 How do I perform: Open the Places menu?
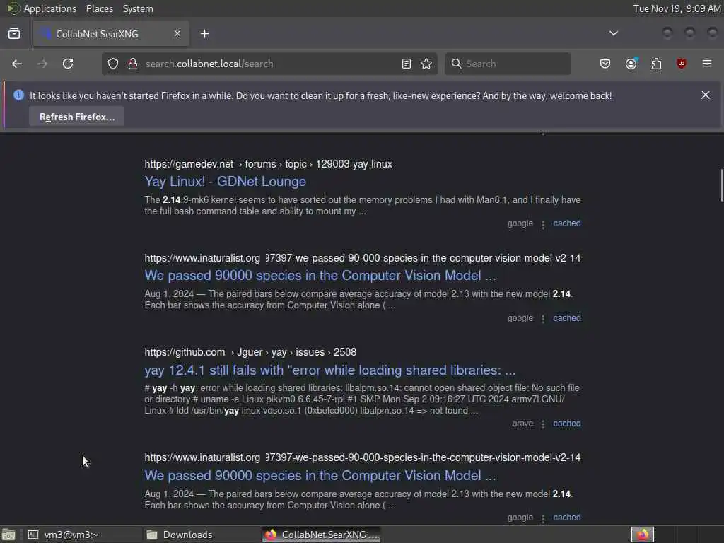(99, 8)
